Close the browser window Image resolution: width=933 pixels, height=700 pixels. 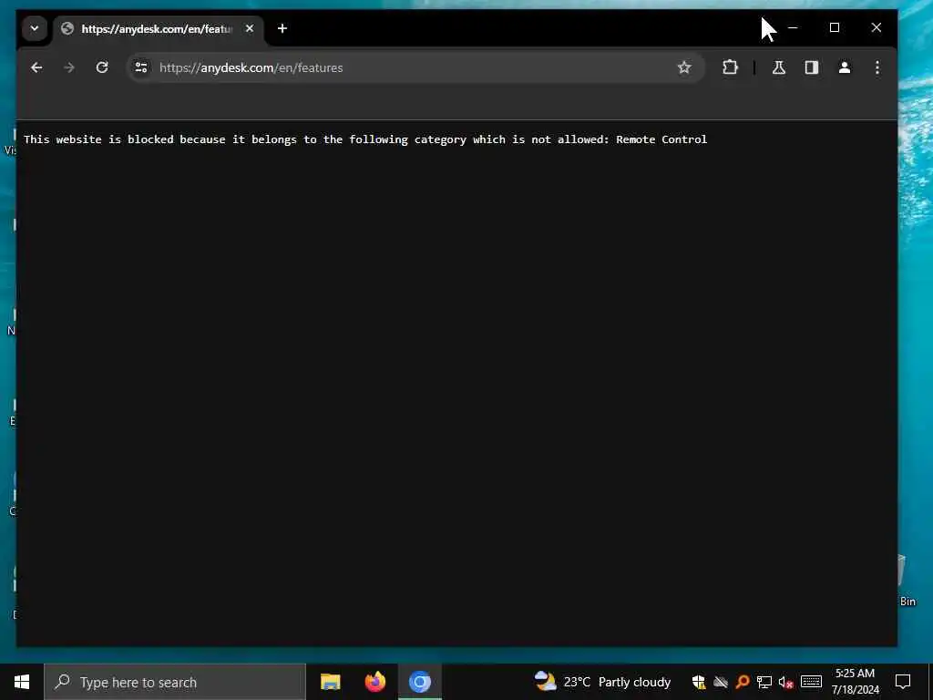click(876, 28)
